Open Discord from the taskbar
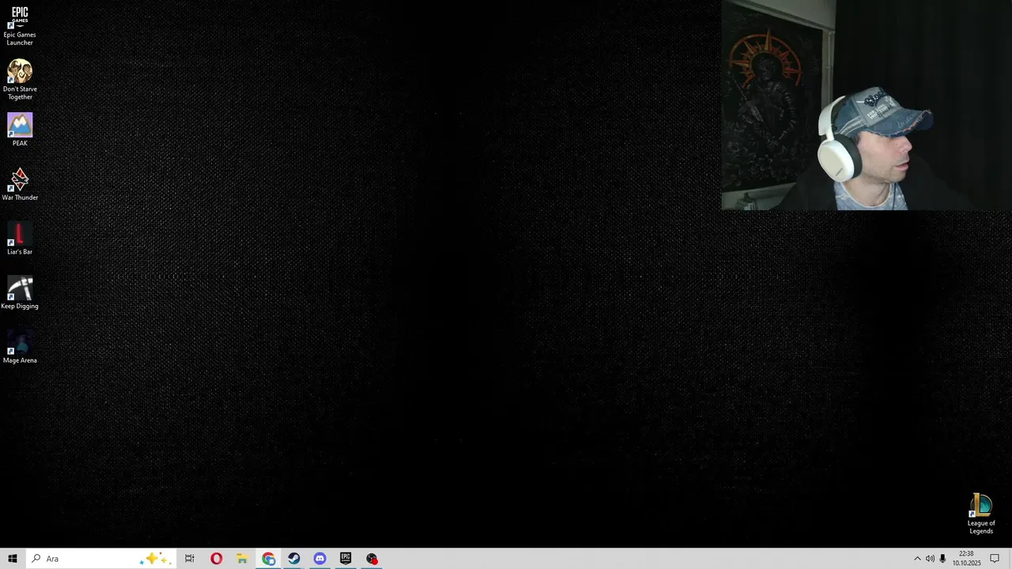This screenshot has width=1012, height=569. click(319, 559)
